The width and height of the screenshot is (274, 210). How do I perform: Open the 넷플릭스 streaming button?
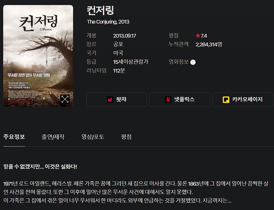pyautogui.click(x=179, y=100)
